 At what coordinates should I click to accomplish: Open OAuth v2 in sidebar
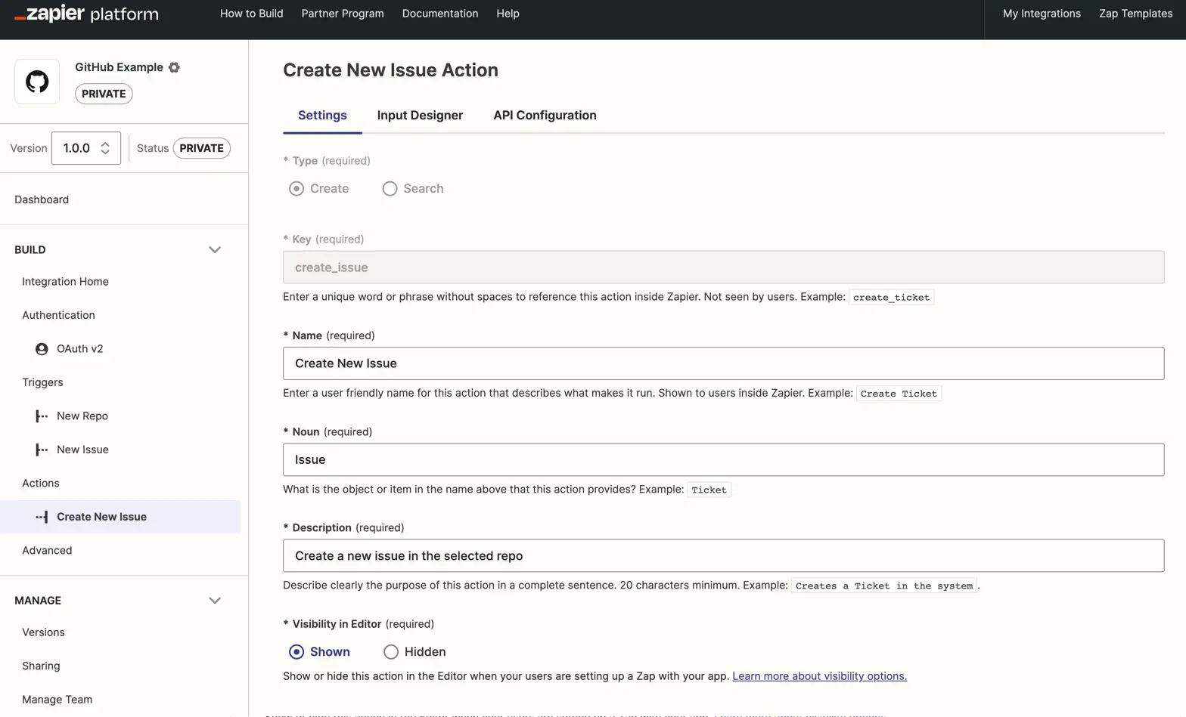[79, 349]
